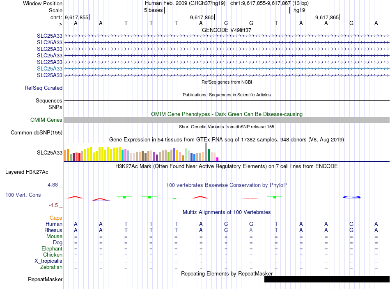
Task: Click the X_tropicalis species label
Action: tap(48, 261)
